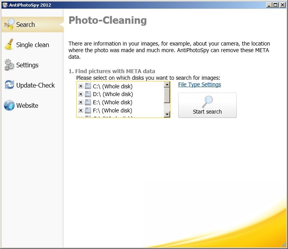Uncheck the C:\ (Whole disk) checkbox
This screenshot has height=249, width=288.
click(81, 86)
